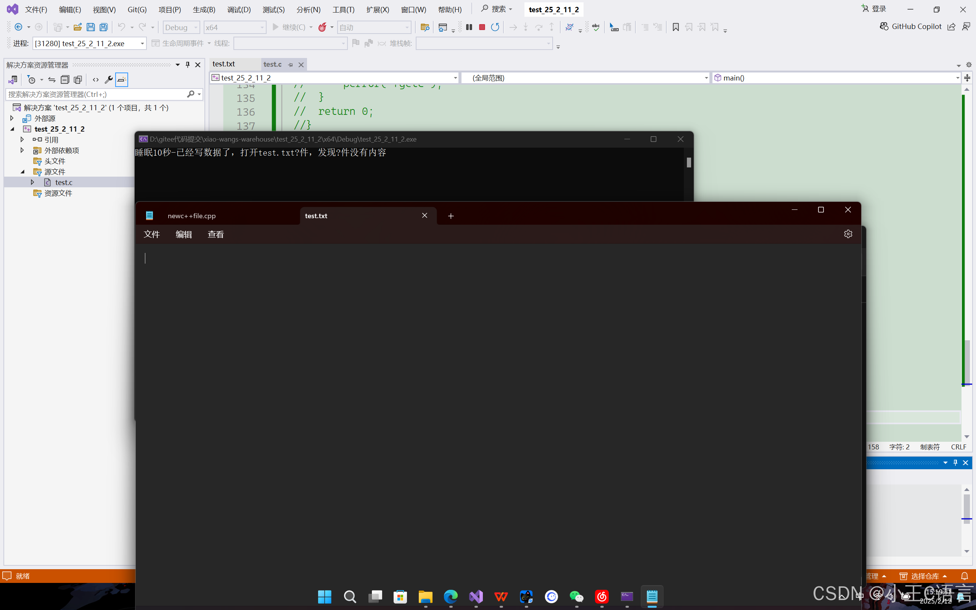
Task: Save the current file with Save icon
Action: (91, 27)
